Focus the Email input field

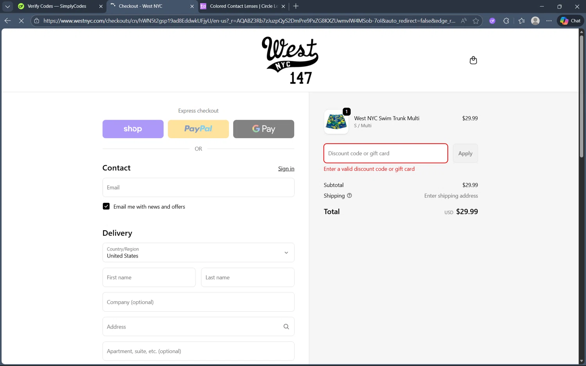coord(198,187)
